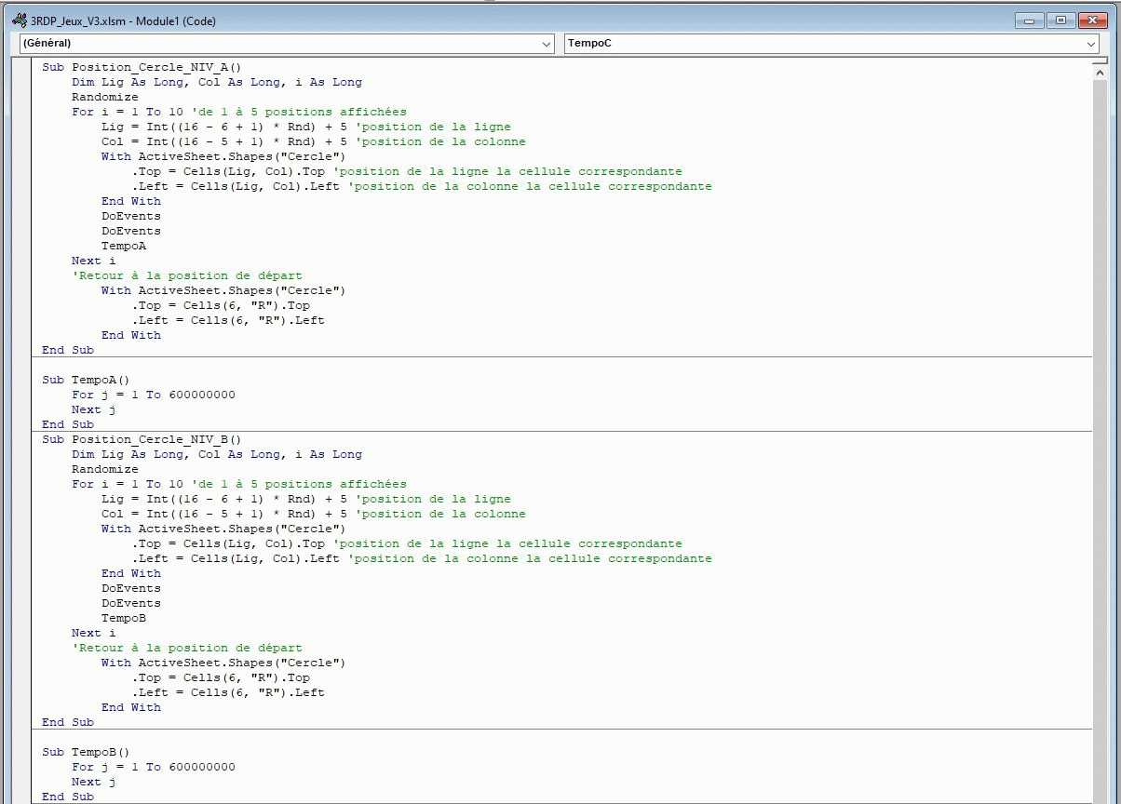Maximize the Module1 code window
This screenshot has width=1121, height=804.
click(x=1060, y=20)
